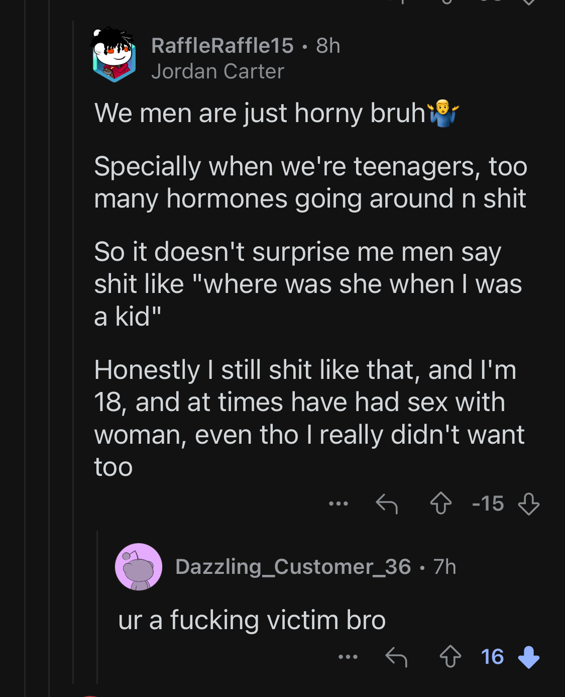The image size is (565, 697).
Task: Upvote RaffleRaffle15's comment
Action: point(440,504)
